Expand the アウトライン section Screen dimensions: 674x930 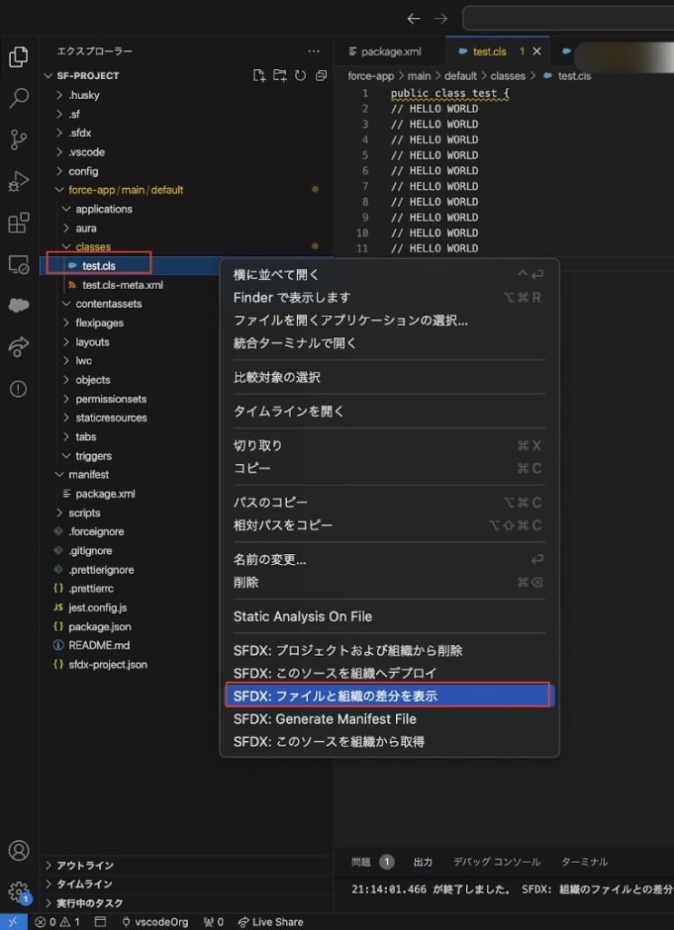pyautogui.click(x=84, y=866)
